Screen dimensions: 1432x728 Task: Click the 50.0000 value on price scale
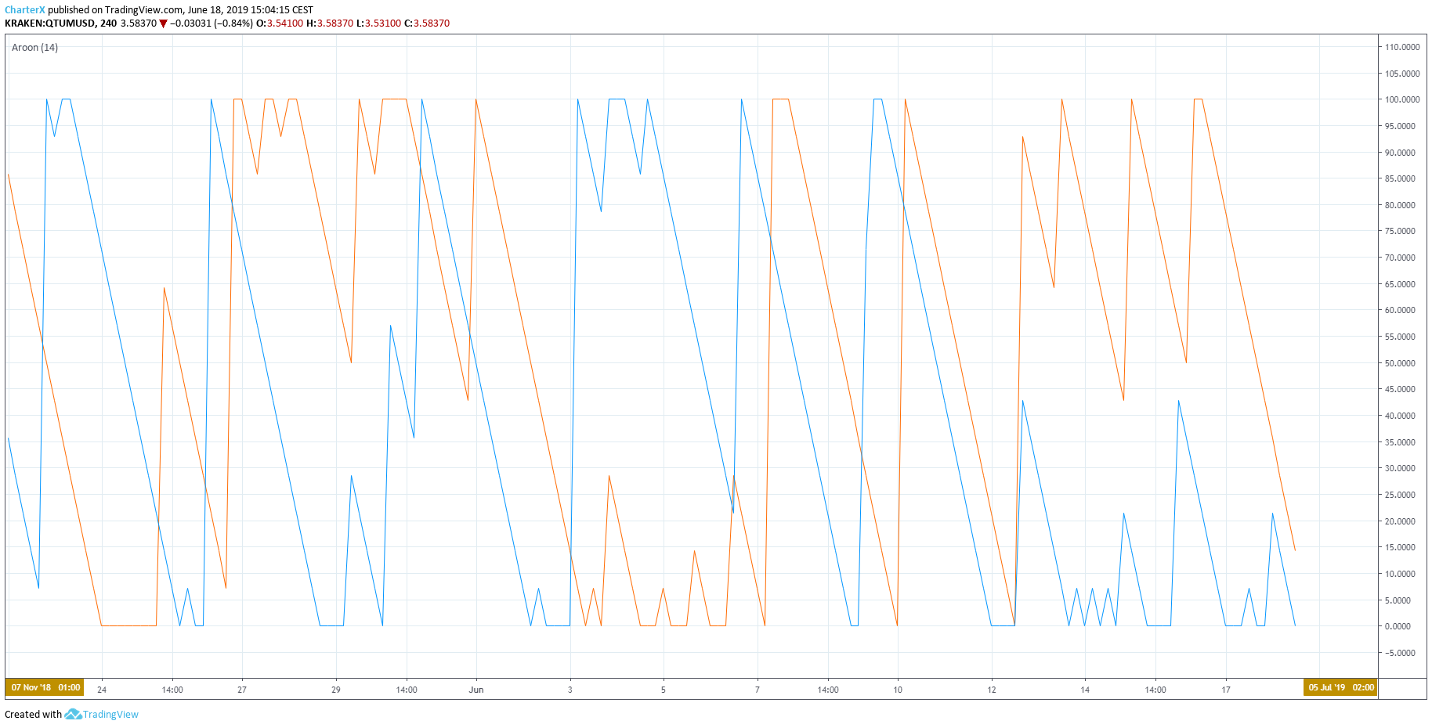[1400, 363]
